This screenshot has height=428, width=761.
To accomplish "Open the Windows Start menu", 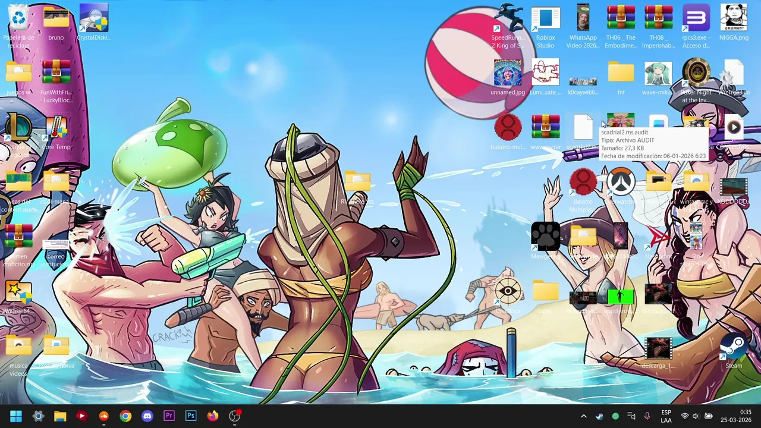I will coord(16,416).
